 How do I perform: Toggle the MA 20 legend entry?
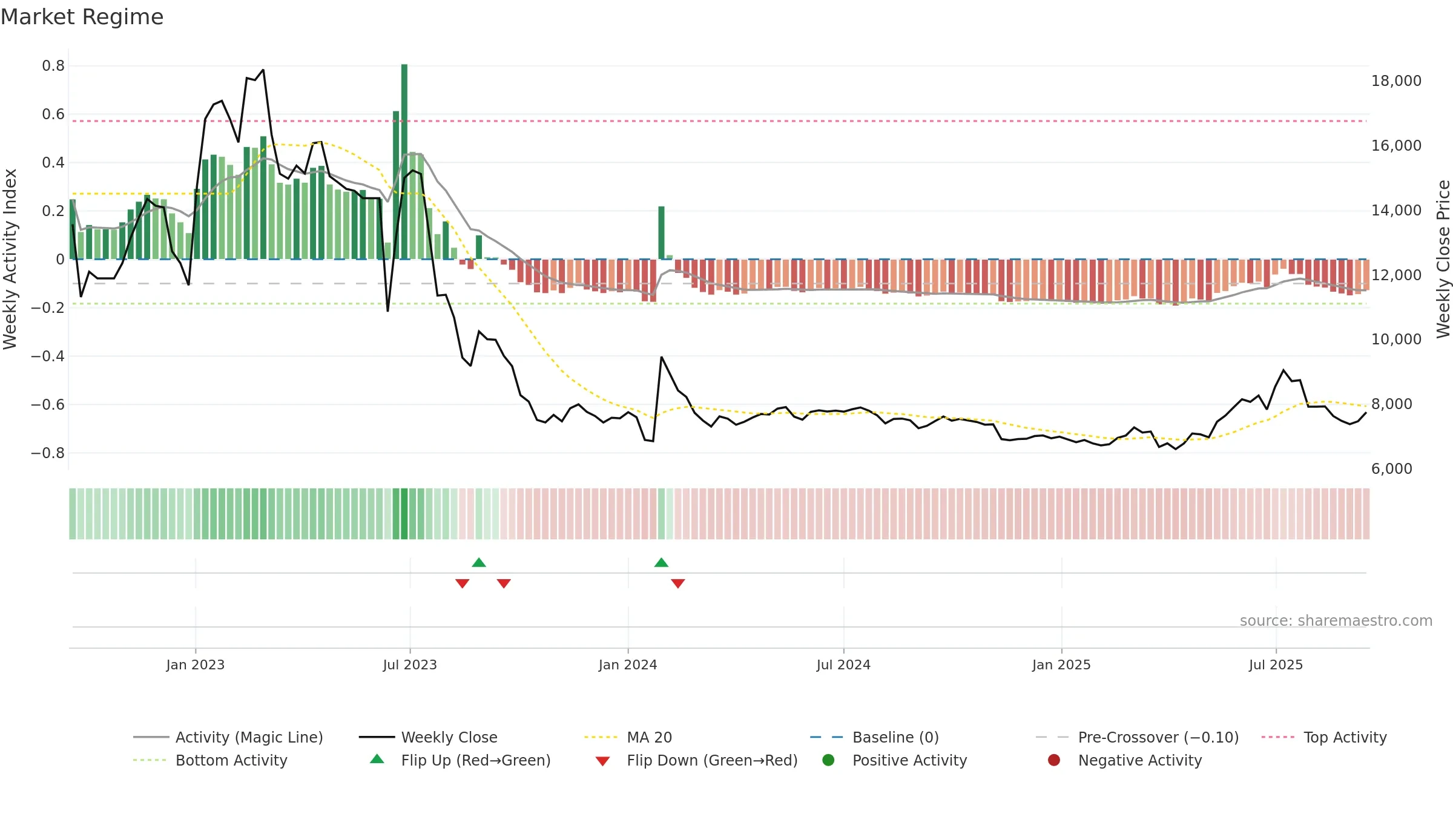tap(628, 737)
